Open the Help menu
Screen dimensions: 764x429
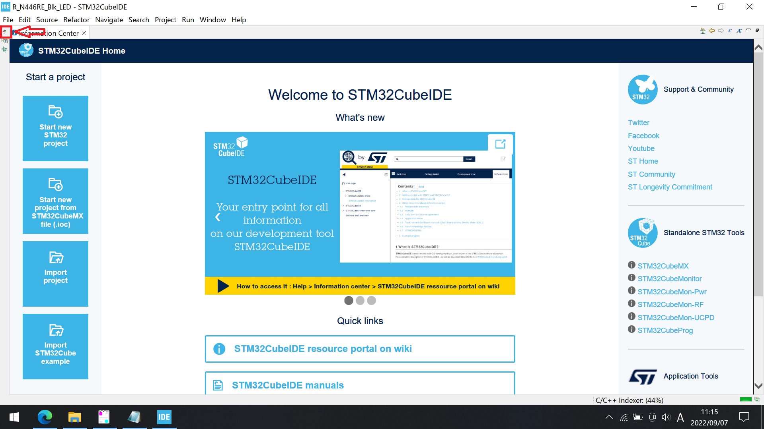[x=239, y=20]
